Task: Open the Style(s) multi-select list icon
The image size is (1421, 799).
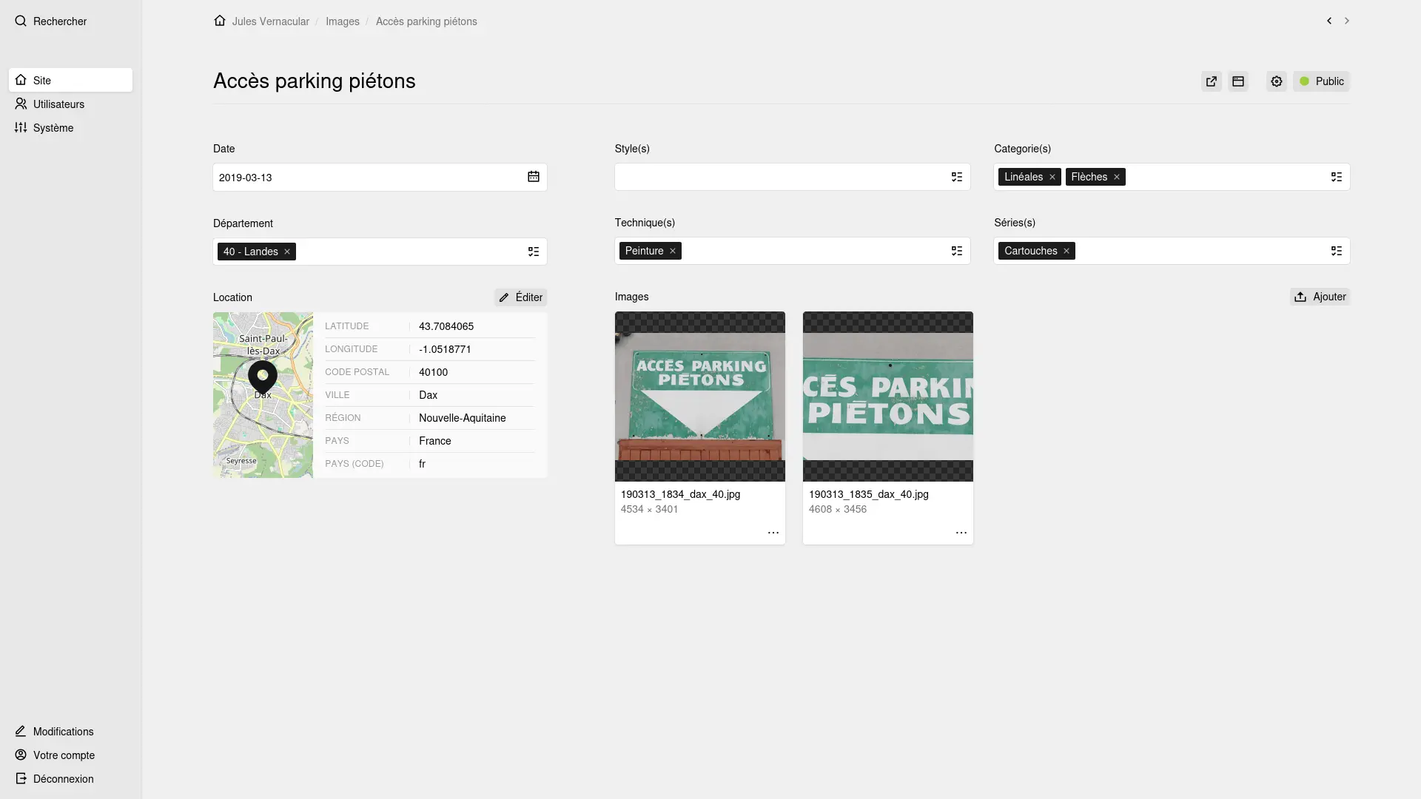Action: point(956,177)
